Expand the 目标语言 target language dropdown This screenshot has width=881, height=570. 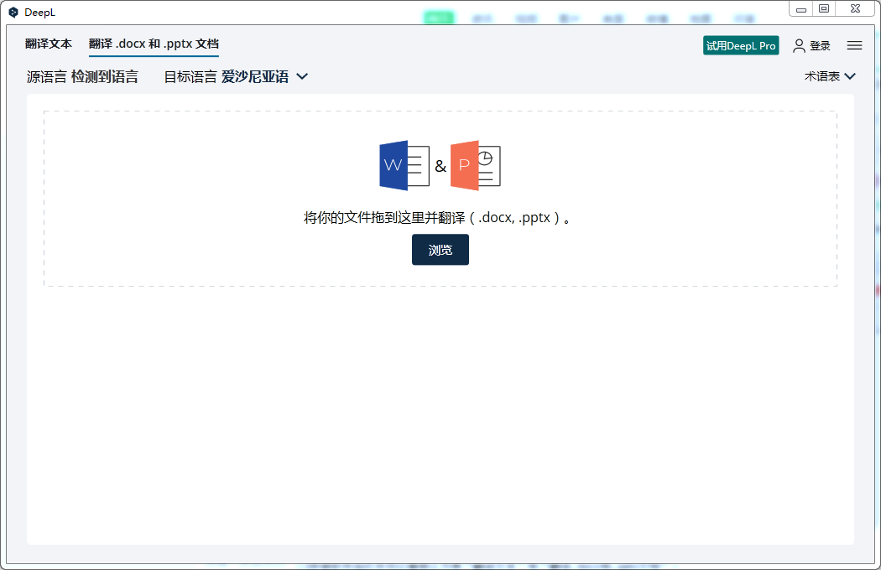click(301, 76)
